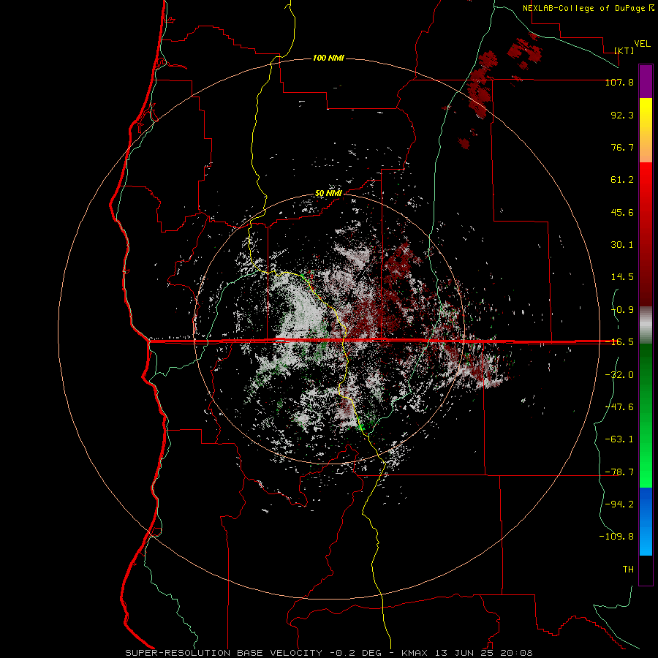This screenshot has width=658, height=658.
Task: Click the -94.2 velocity scale value
Action: click(x=619, y=504)
